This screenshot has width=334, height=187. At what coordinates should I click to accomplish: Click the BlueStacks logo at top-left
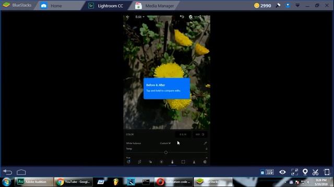pos(17,5)
